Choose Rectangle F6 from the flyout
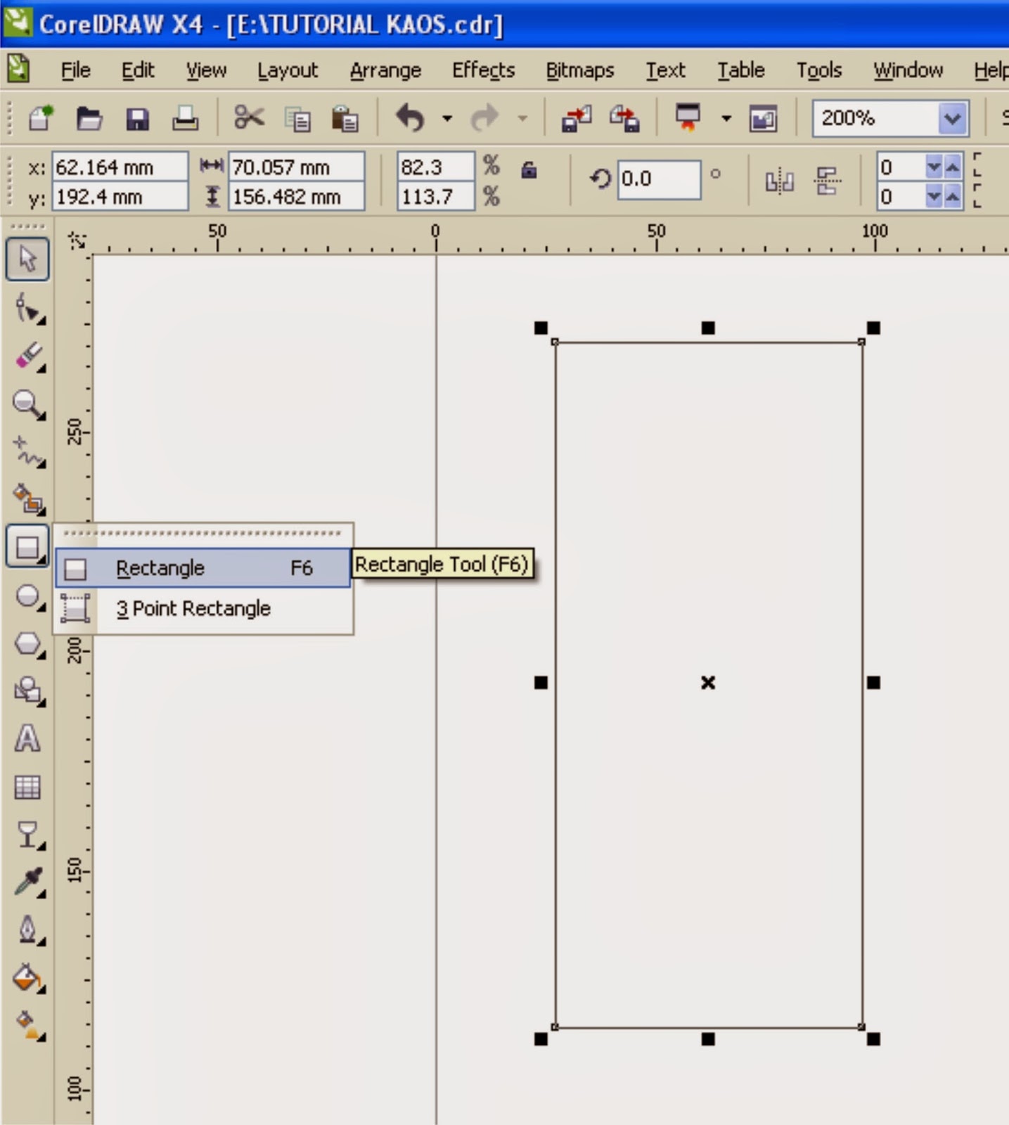Screen dimensions: 1009x1125 203,568
